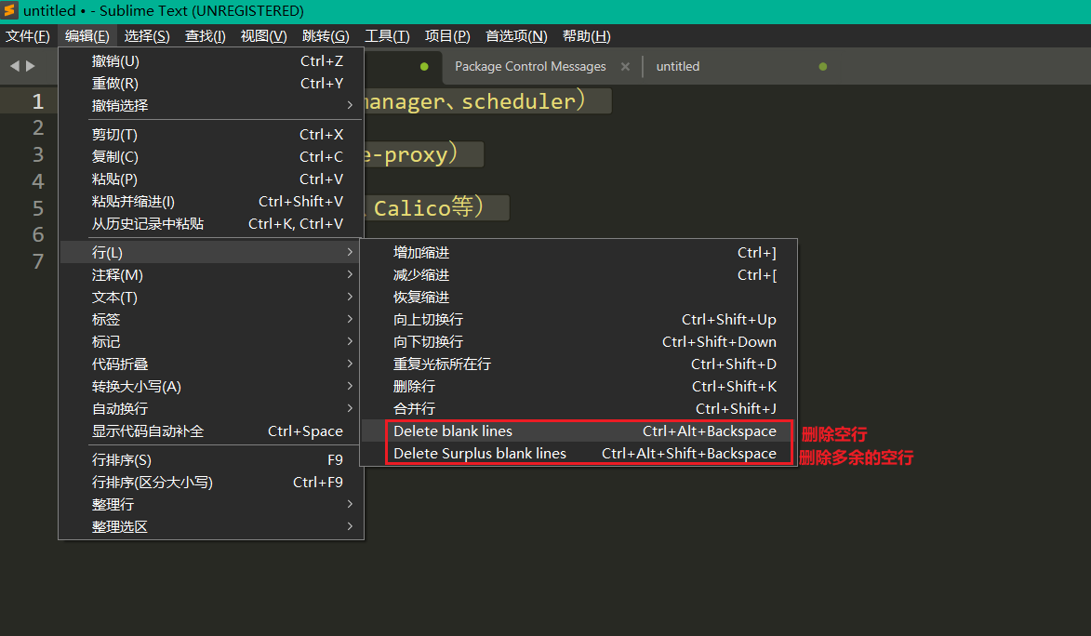Click the word Calico in line 5

[412, 208]
